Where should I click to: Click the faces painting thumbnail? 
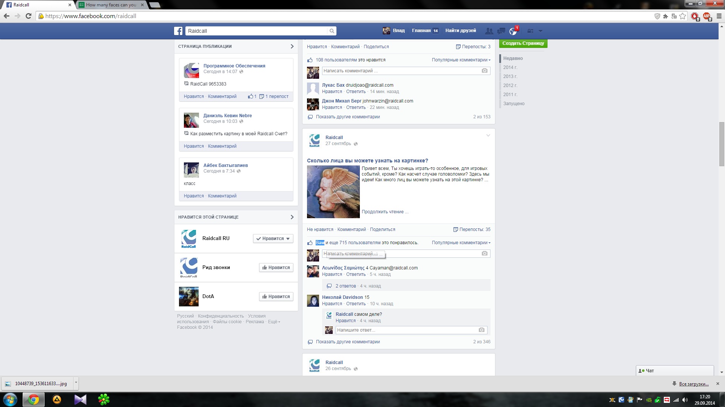(333, 192)
